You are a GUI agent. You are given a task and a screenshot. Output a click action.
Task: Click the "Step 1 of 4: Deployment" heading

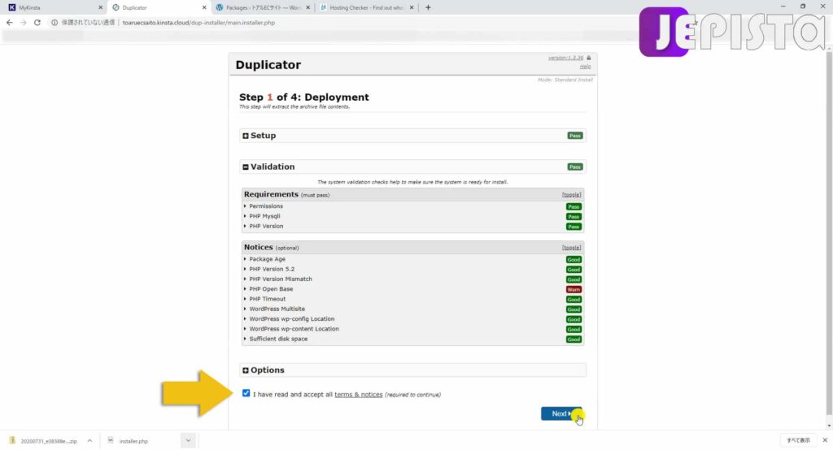(304, 97)
